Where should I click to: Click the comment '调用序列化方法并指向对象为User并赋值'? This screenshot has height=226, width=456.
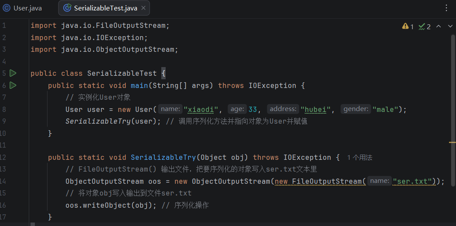pos(243,121)
